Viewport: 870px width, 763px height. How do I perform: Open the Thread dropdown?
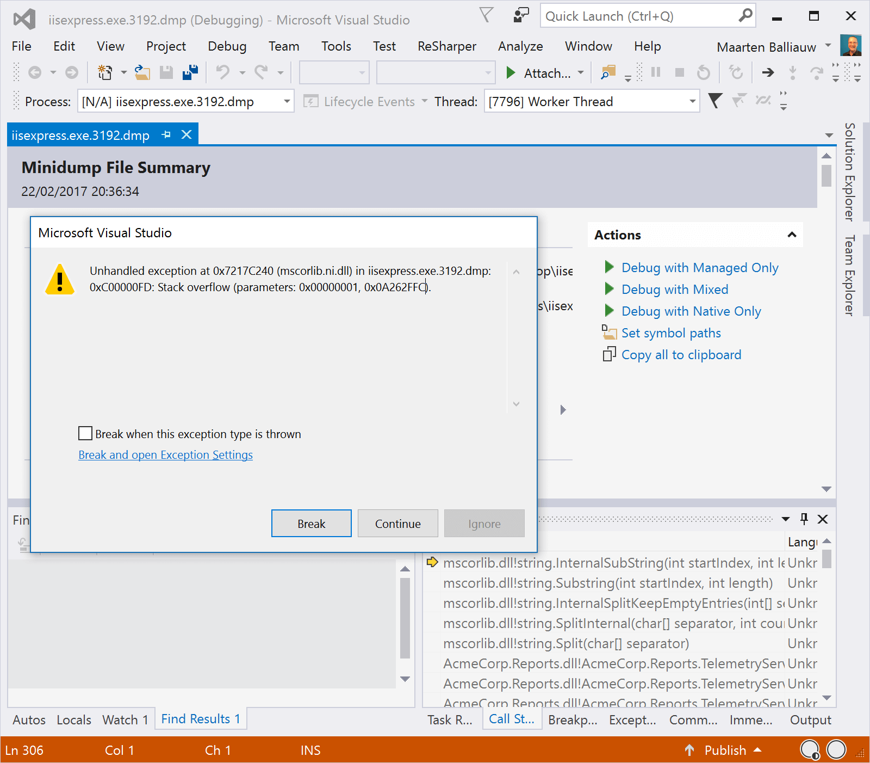click(692, 101)
